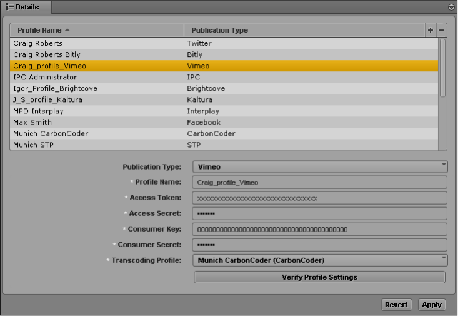Focus the Access Token field
The height and width of the screenshot is (316, 458).
(x=319, y=198)
